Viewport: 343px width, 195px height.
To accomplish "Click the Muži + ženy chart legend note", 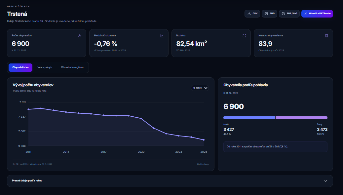I will point(203,164).
